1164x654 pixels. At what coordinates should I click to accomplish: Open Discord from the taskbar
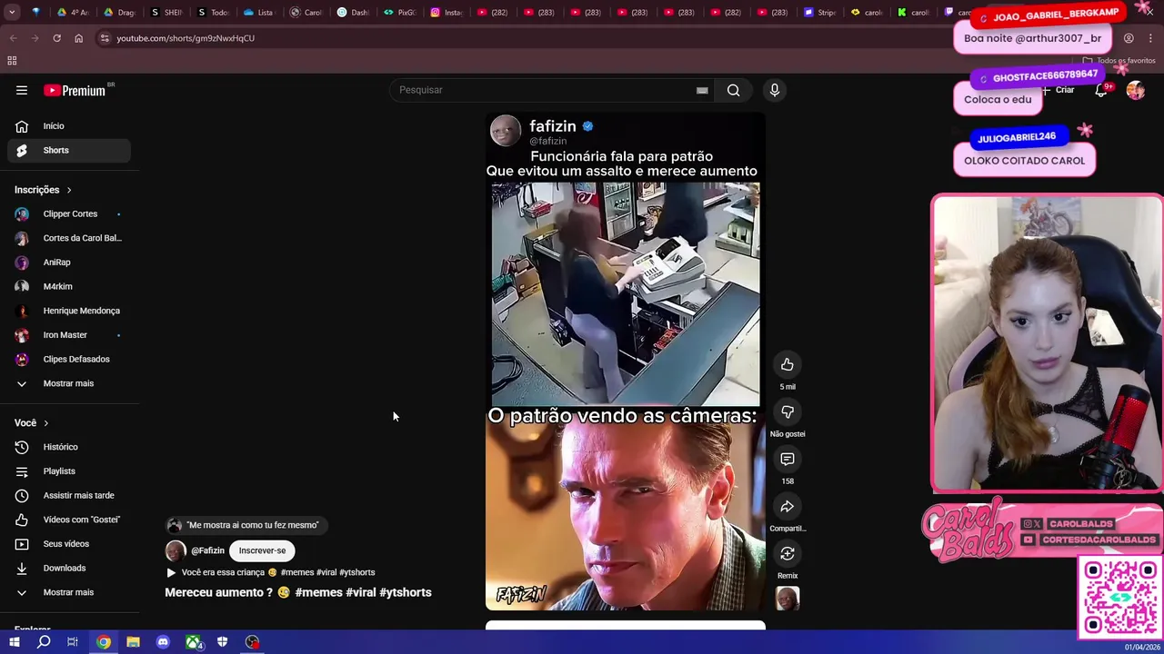tap(163, 642)
